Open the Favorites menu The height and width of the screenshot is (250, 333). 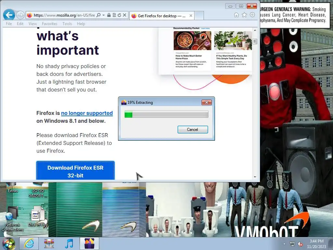49,23
